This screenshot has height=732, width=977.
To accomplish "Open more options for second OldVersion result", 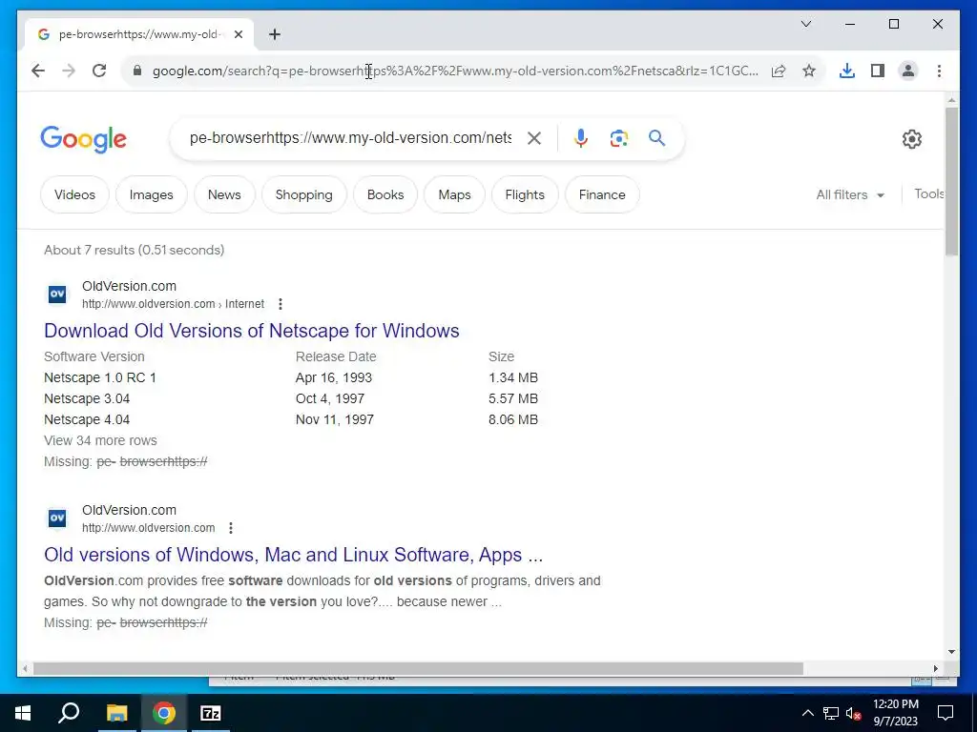I will [x=231, y=528].
